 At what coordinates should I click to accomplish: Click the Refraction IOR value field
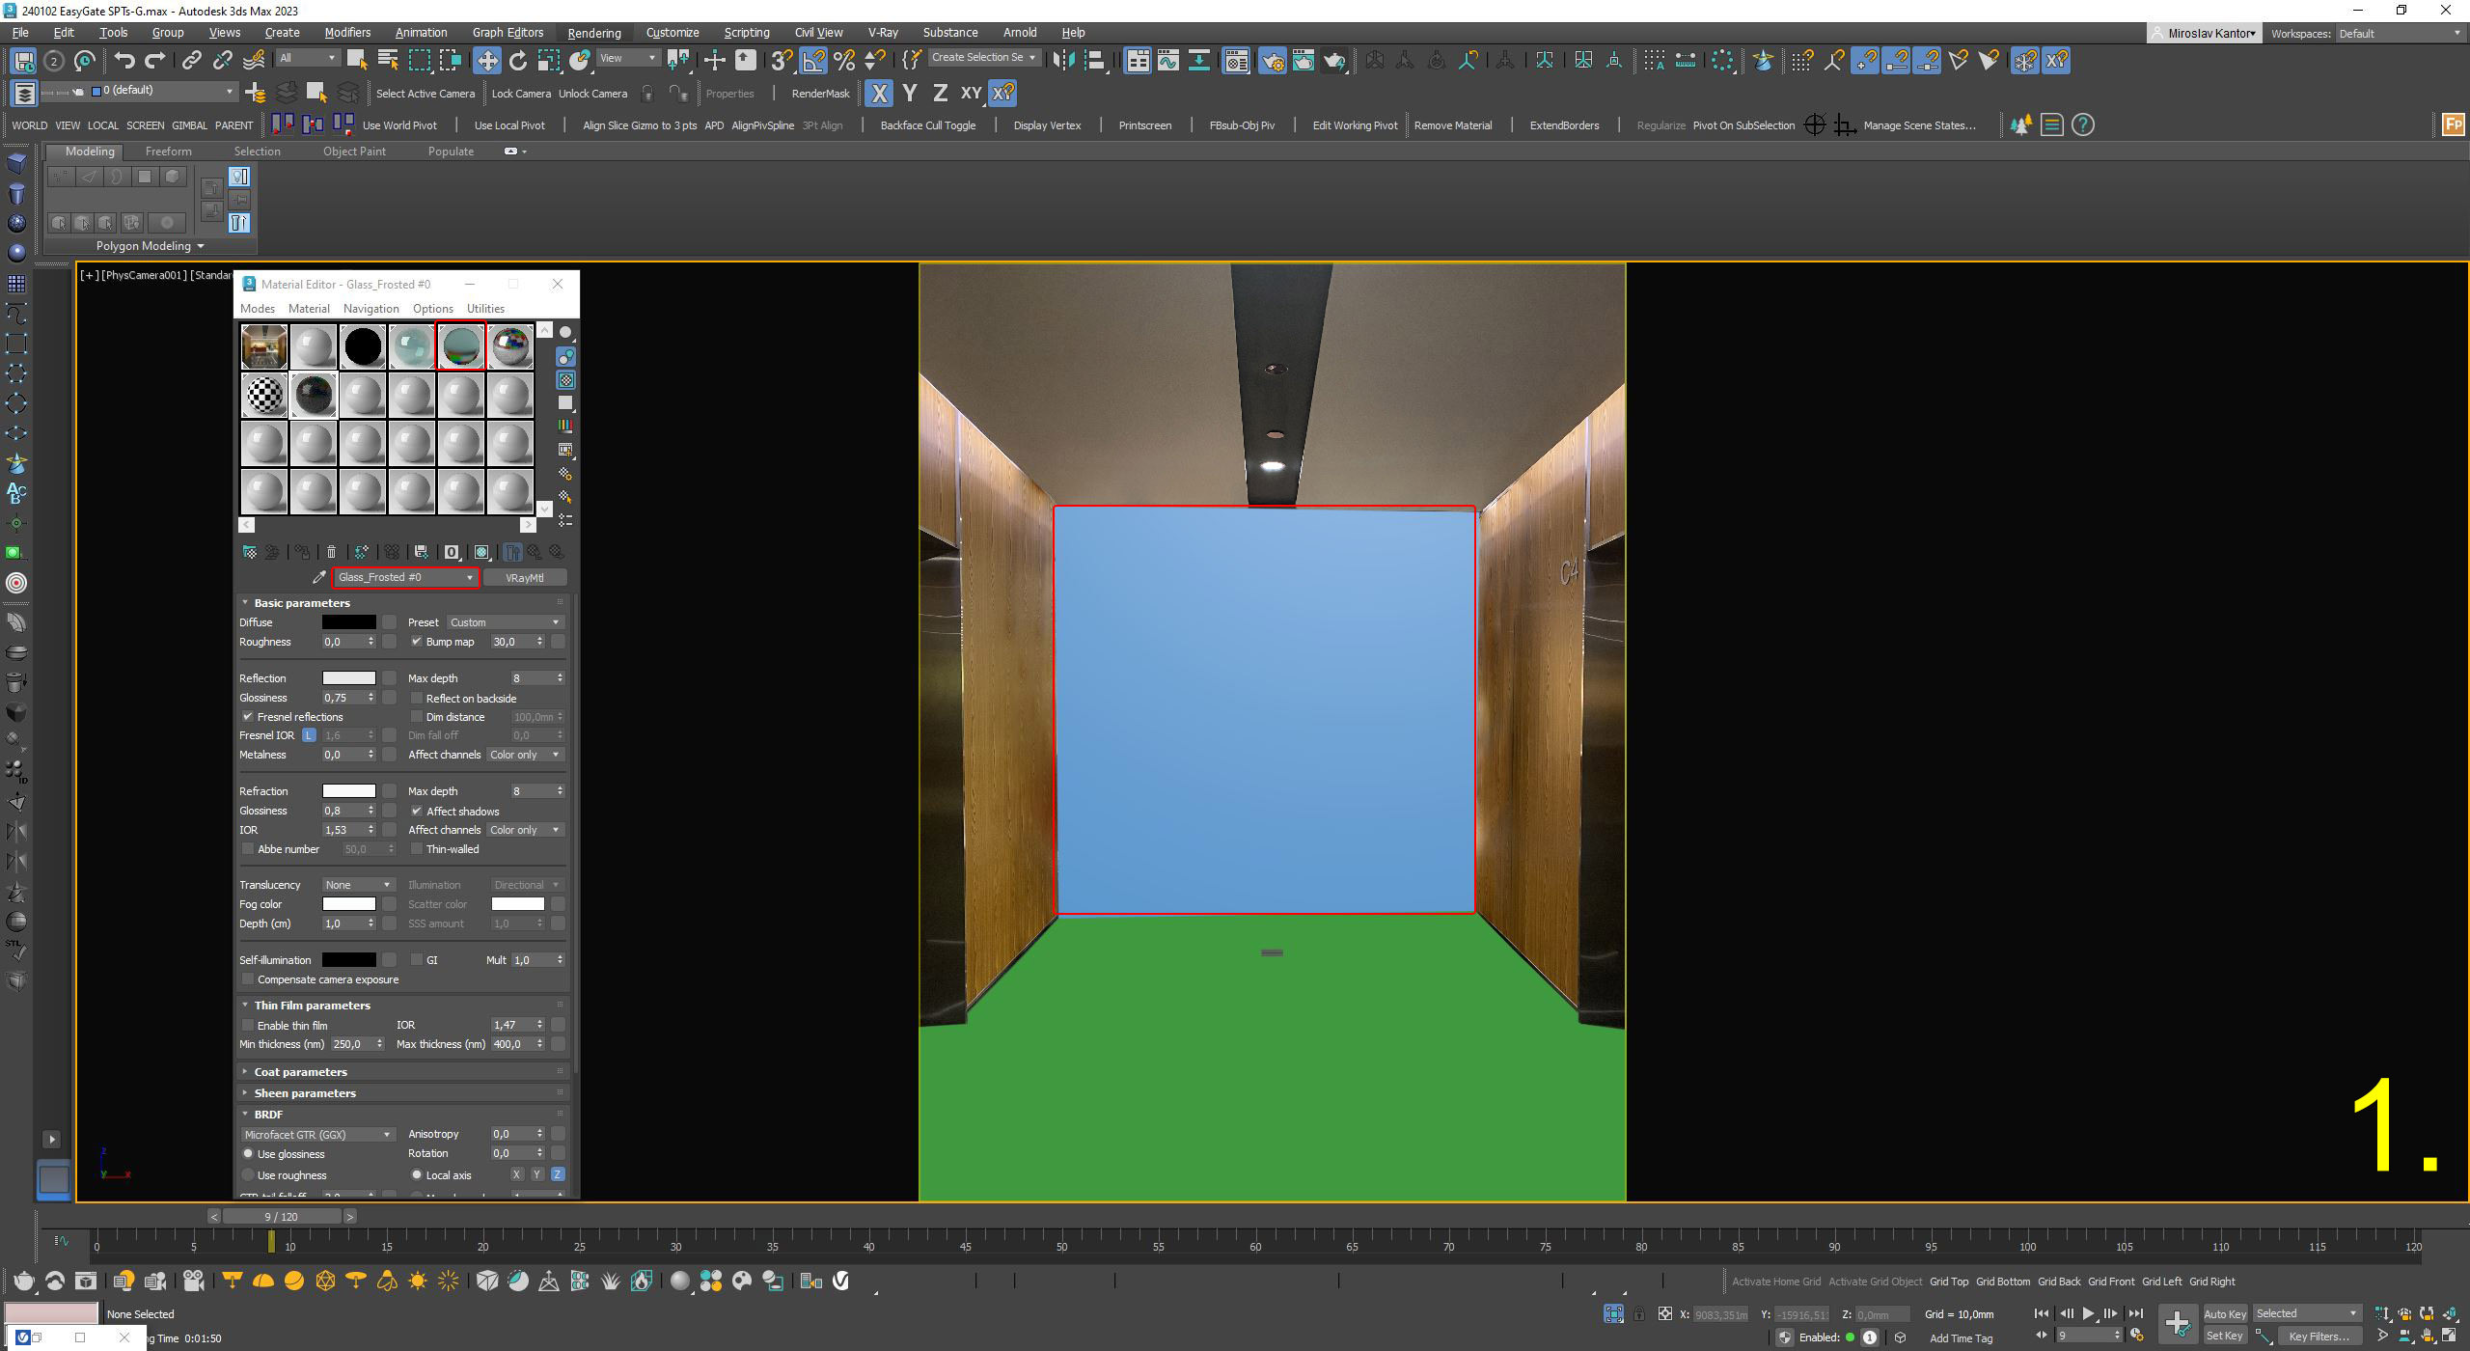(343, 830)
